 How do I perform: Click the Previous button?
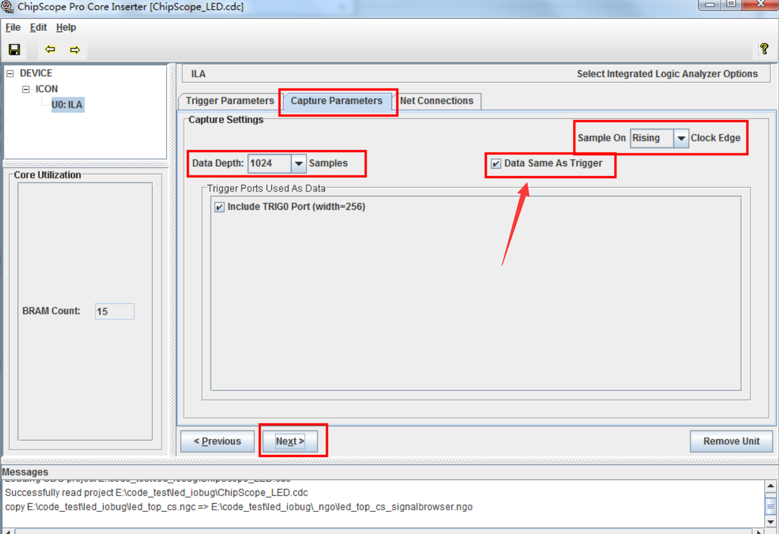(x=217, y=441)
